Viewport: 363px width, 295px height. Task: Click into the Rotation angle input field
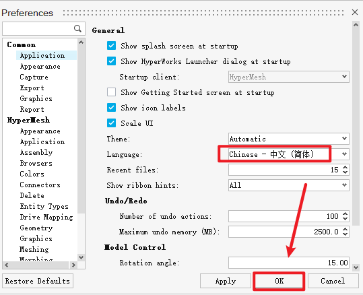pos(289,263)
